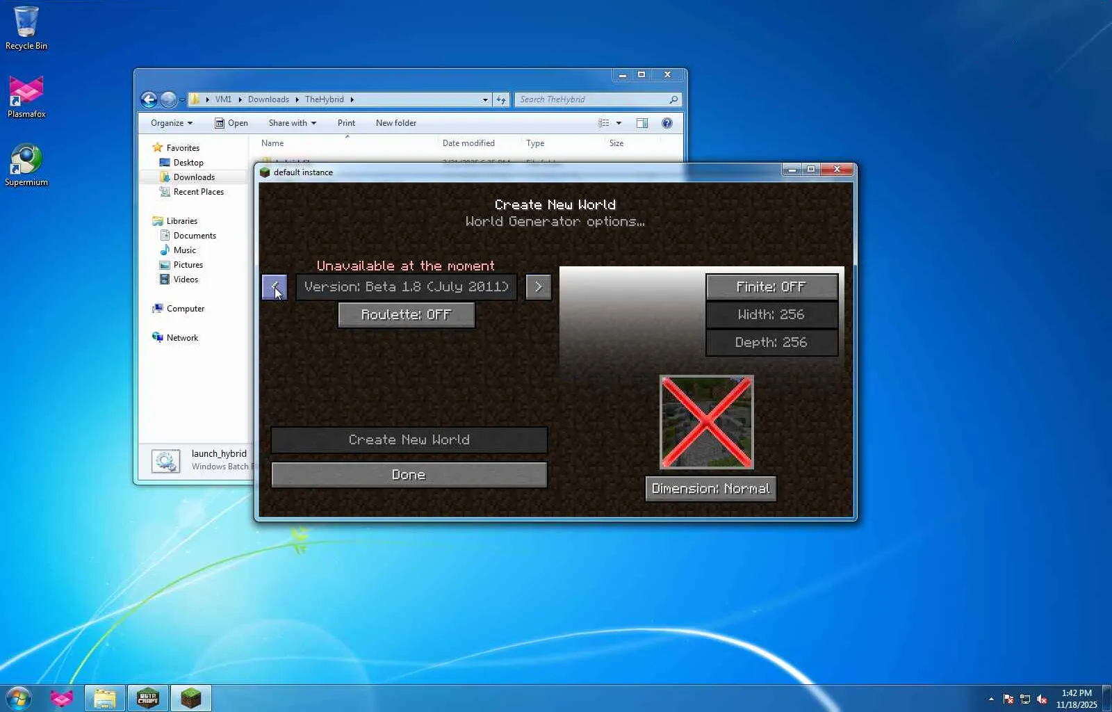Click the search magnifier in Explorer
The height and width of the screenshot is (712, 1112).
point(673,99)
